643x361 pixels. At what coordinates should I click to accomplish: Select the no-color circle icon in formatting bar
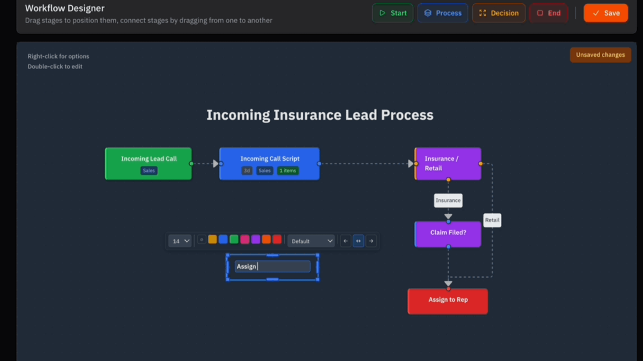[201, 240]
